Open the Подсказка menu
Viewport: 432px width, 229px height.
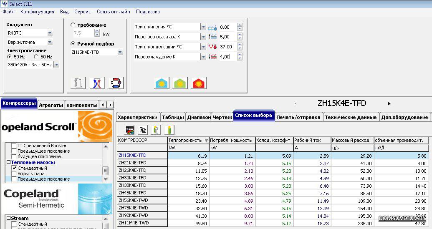pyautogui.click(x=148, y=12)
